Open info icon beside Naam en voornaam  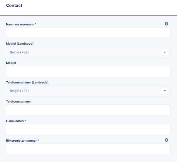point(166,24)
